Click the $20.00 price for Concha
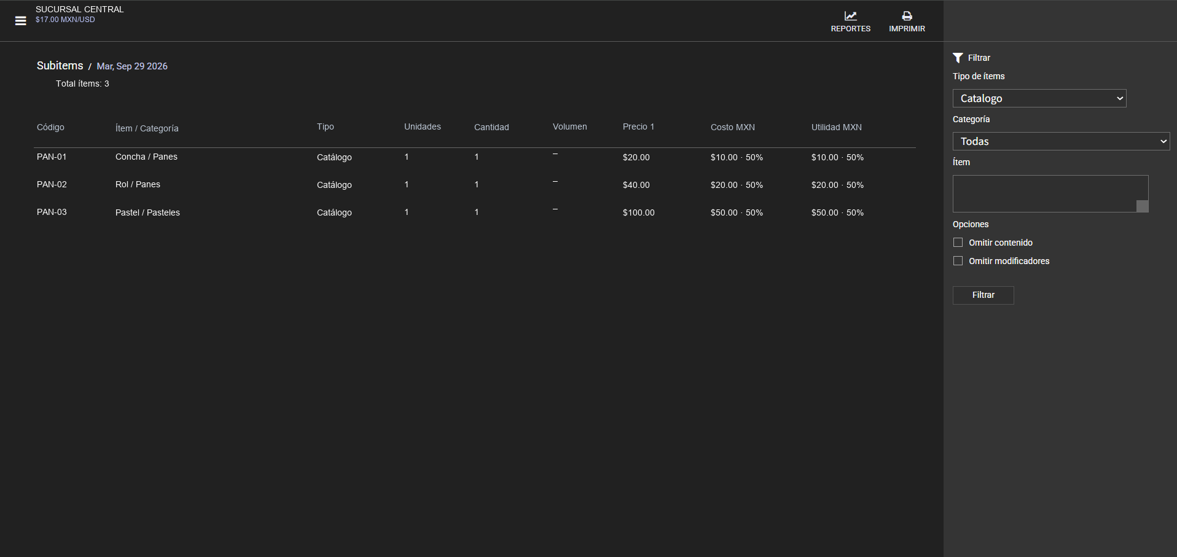This screenshot has width=1177, height=557. click(636, 157)
